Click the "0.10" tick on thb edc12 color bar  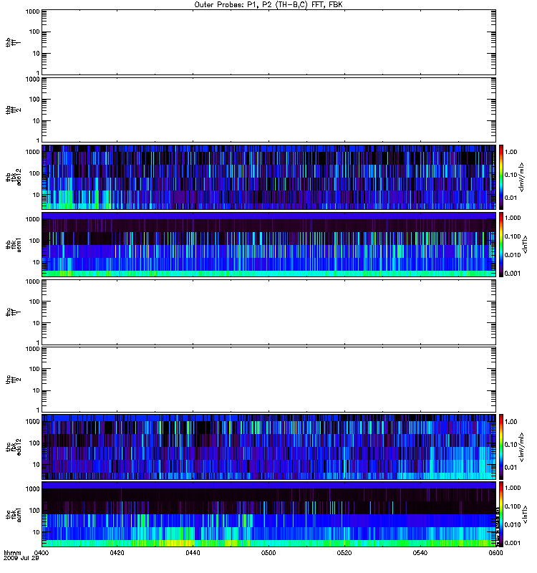click(511, 175)
